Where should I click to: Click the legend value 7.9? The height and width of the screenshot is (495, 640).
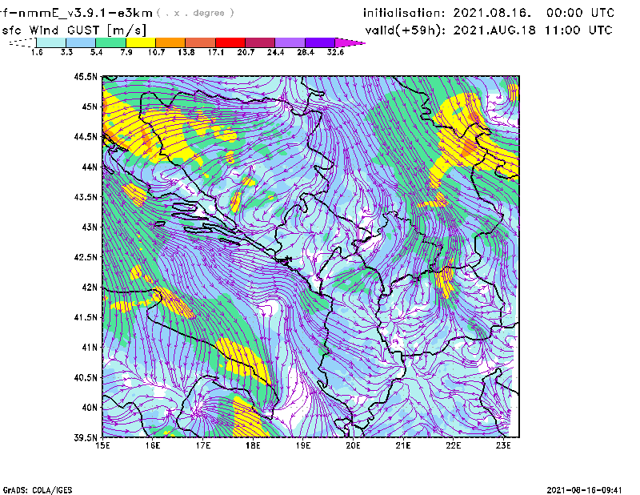126,52
